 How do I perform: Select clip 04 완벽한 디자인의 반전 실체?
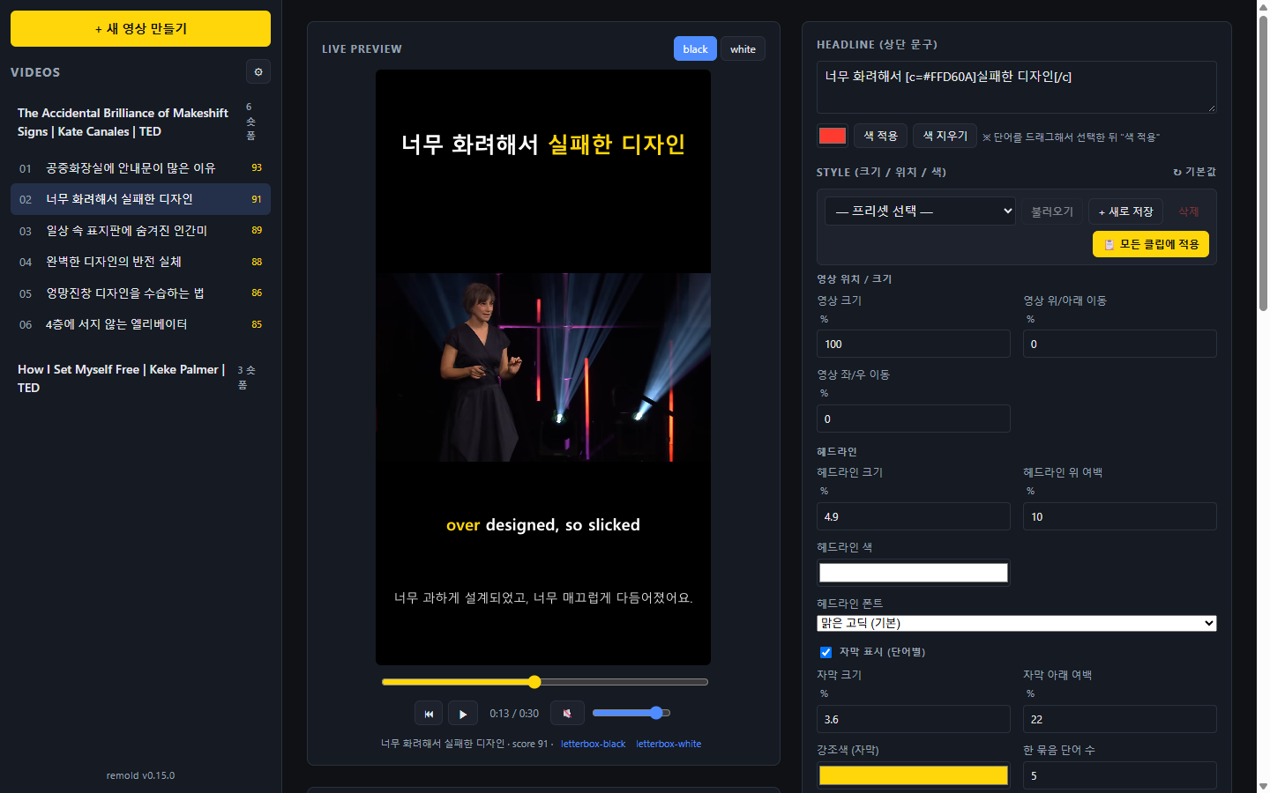(140, 262)
